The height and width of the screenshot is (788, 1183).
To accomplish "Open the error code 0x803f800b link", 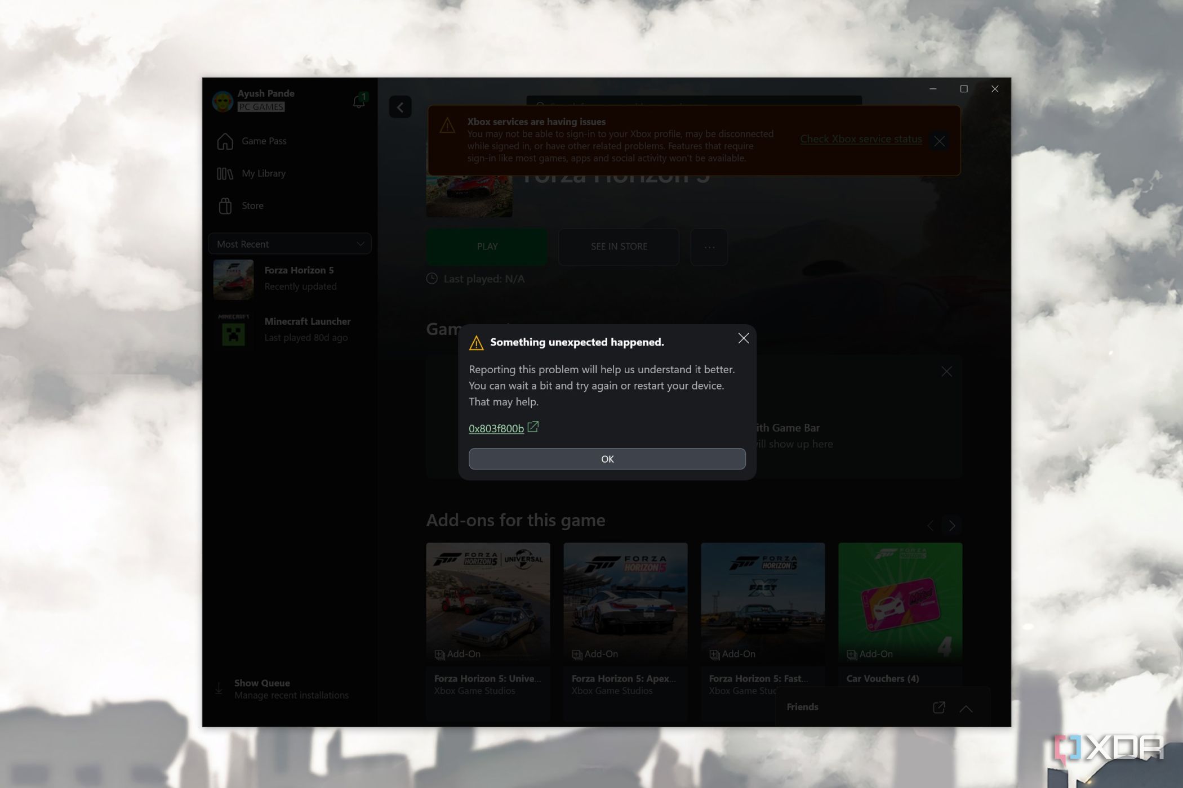I will (496, 428).
